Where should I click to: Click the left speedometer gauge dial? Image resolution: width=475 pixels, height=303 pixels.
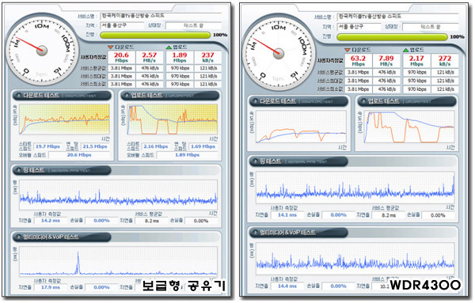(x=42, y=51)
